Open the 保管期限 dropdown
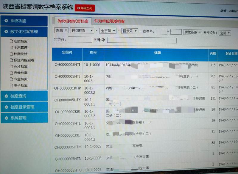This screenshot has width=238, height=174. tap(193, 32)
